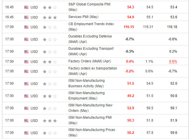Click the star rating of Durables Excluding Defense

tap(50, 39)
